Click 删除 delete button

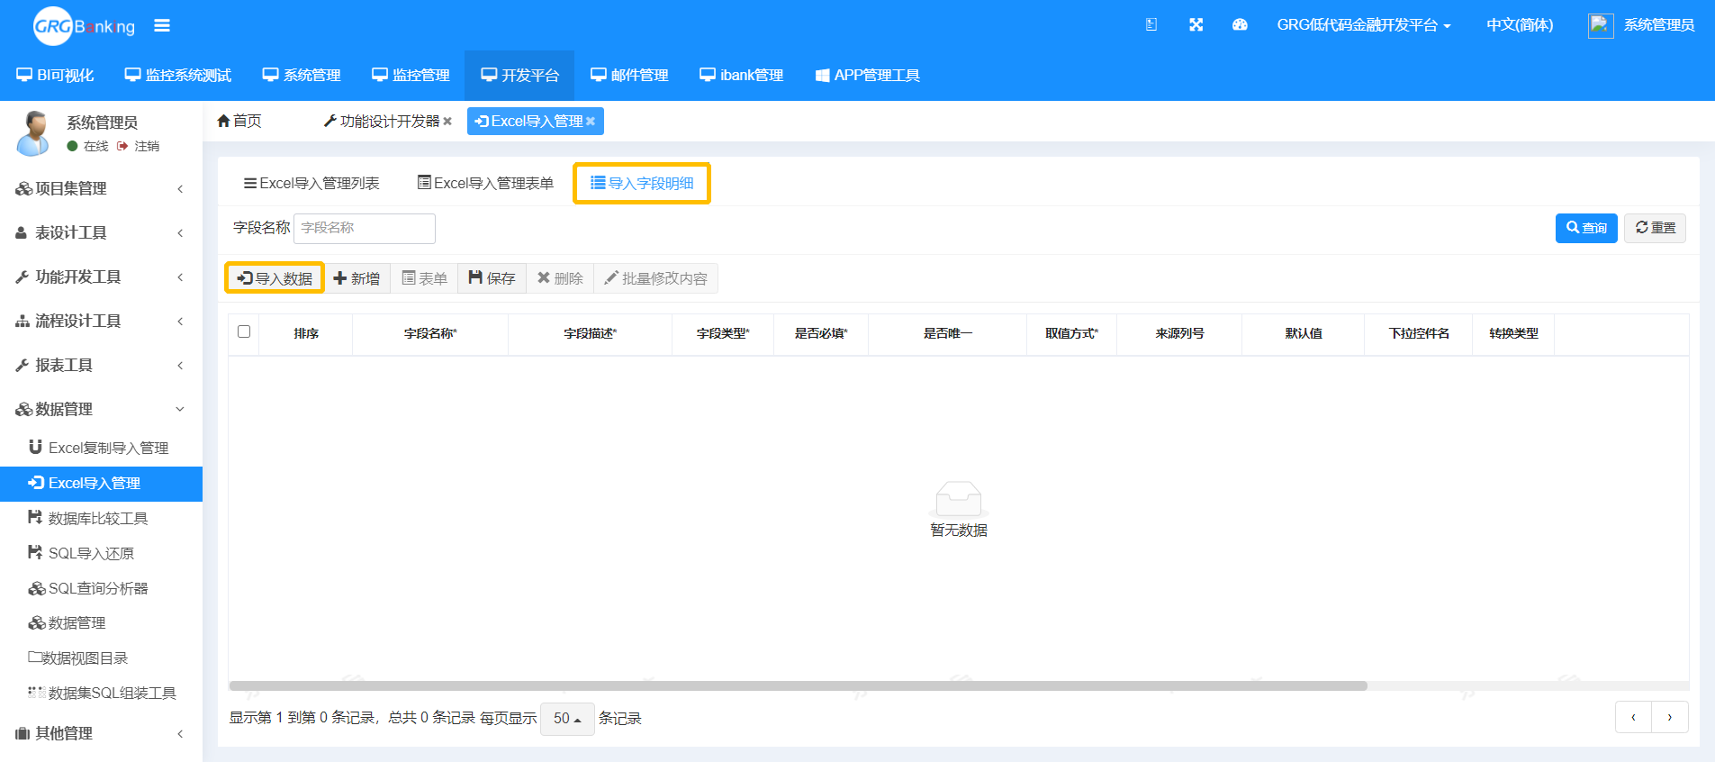pyautogui.click(x=560, y=278)
